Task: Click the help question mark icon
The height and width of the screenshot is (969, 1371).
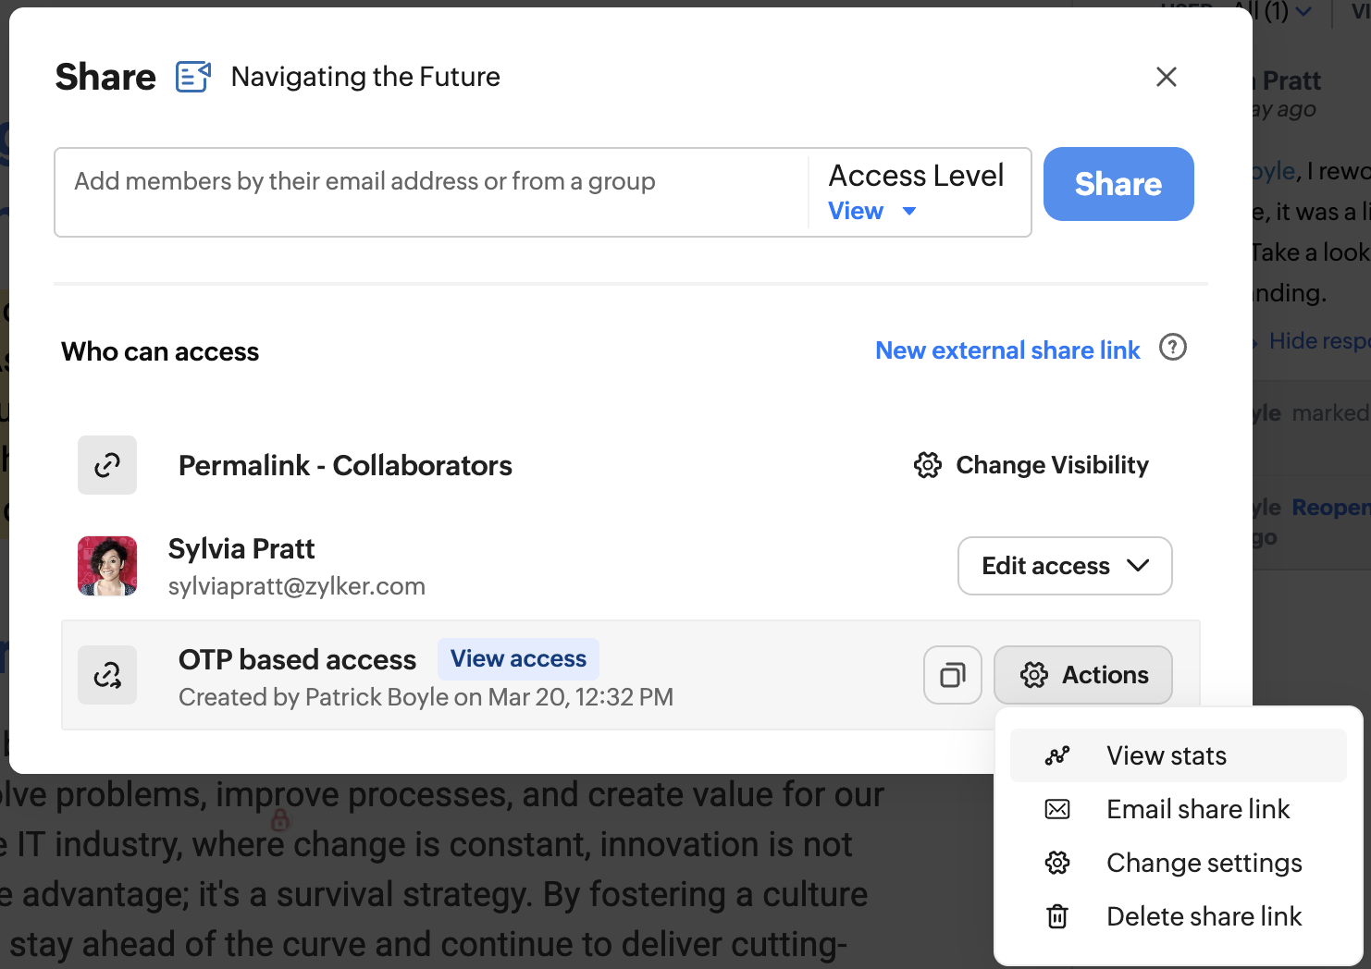Action: click(1172, 348)
